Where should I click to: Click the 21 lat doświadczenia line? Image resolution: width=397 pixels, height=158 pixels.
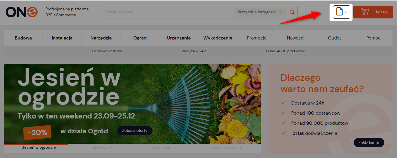tap(315, 133)
